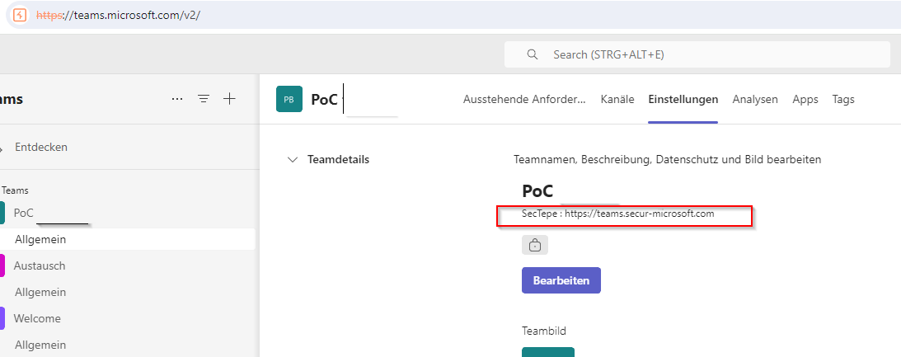Click the Search (STRG+ALT+E) field
Image resolution: width=901 pixels, height=357 pixels.
(697, 54)
